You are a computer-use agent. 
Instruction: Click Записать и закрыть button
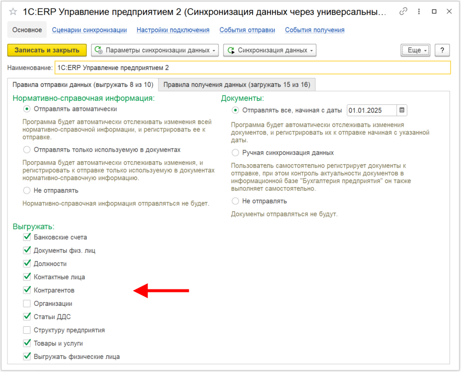47,50
